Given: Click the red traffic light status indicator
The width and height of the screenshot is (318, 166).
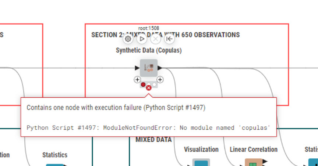Looking at the screenshot, I should (143, 84).
